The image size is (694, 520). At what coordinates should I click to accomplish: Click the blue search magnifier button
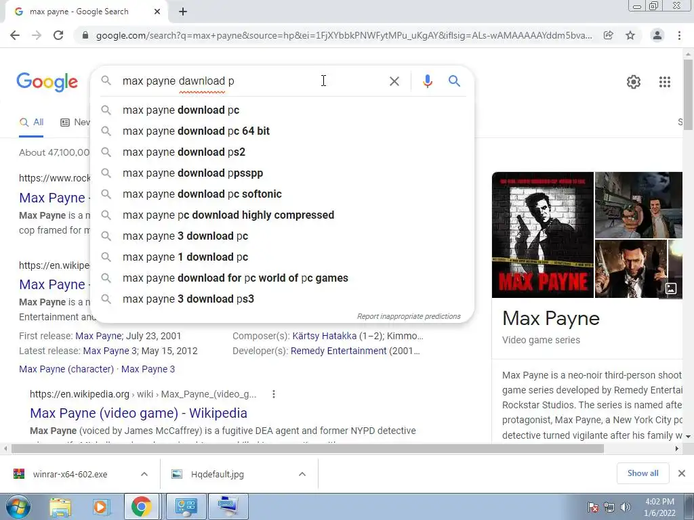click(x=454, y=81)
